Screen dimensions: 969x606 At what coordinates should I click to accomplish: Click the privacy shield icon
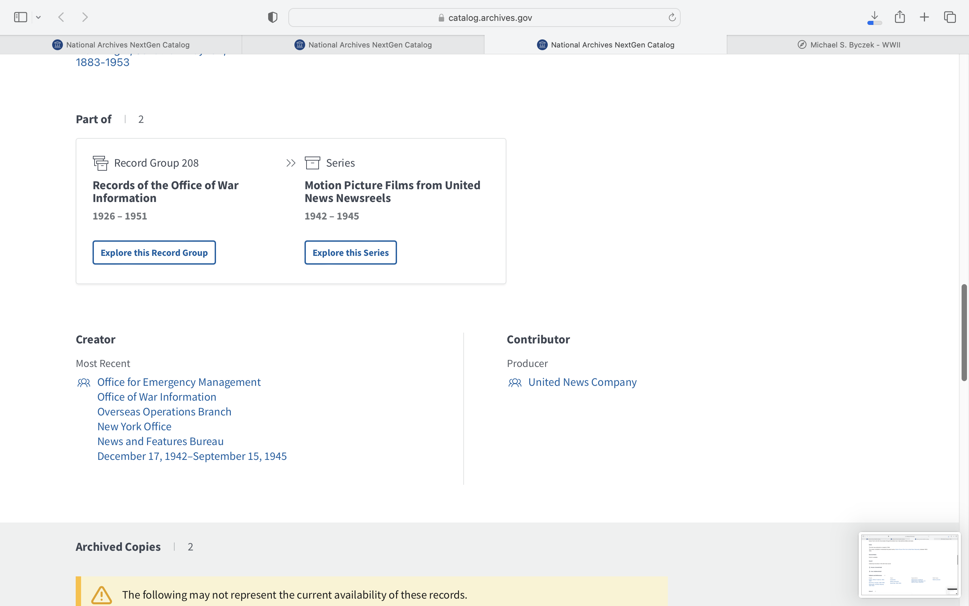click(272, 17)
